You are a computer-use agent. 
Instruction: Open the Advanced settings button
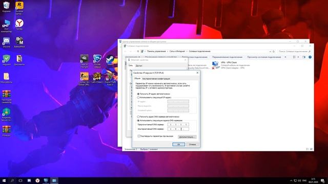(x=187, y=137)
